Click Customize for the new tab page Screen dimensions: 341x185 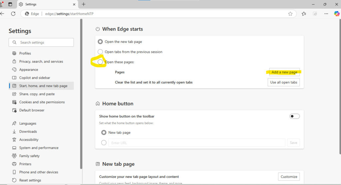(289, 177)
